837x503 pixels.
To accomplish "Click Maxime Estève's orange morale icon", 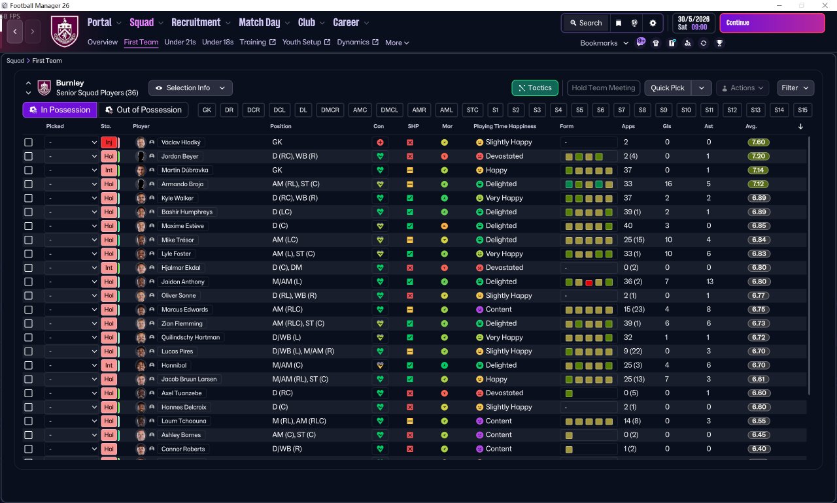I will (444, 226).
